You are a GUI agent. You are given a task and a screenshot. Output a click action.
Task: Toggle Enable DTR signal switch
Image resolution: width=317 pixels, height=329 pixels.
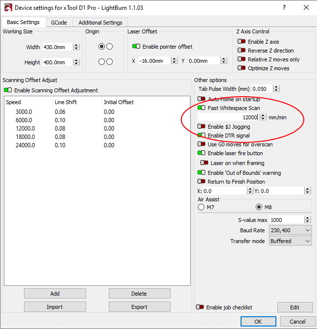click(201, 135)
